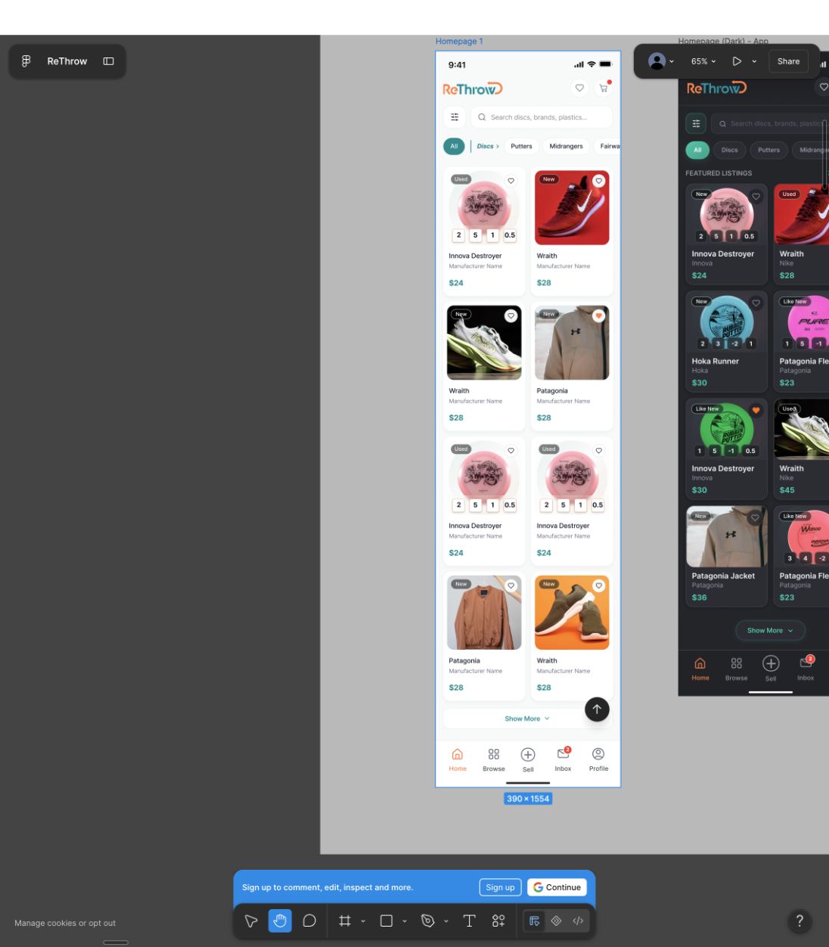Click the shopping cart icon in light header

pyautogui.click(x=604, y=88)
